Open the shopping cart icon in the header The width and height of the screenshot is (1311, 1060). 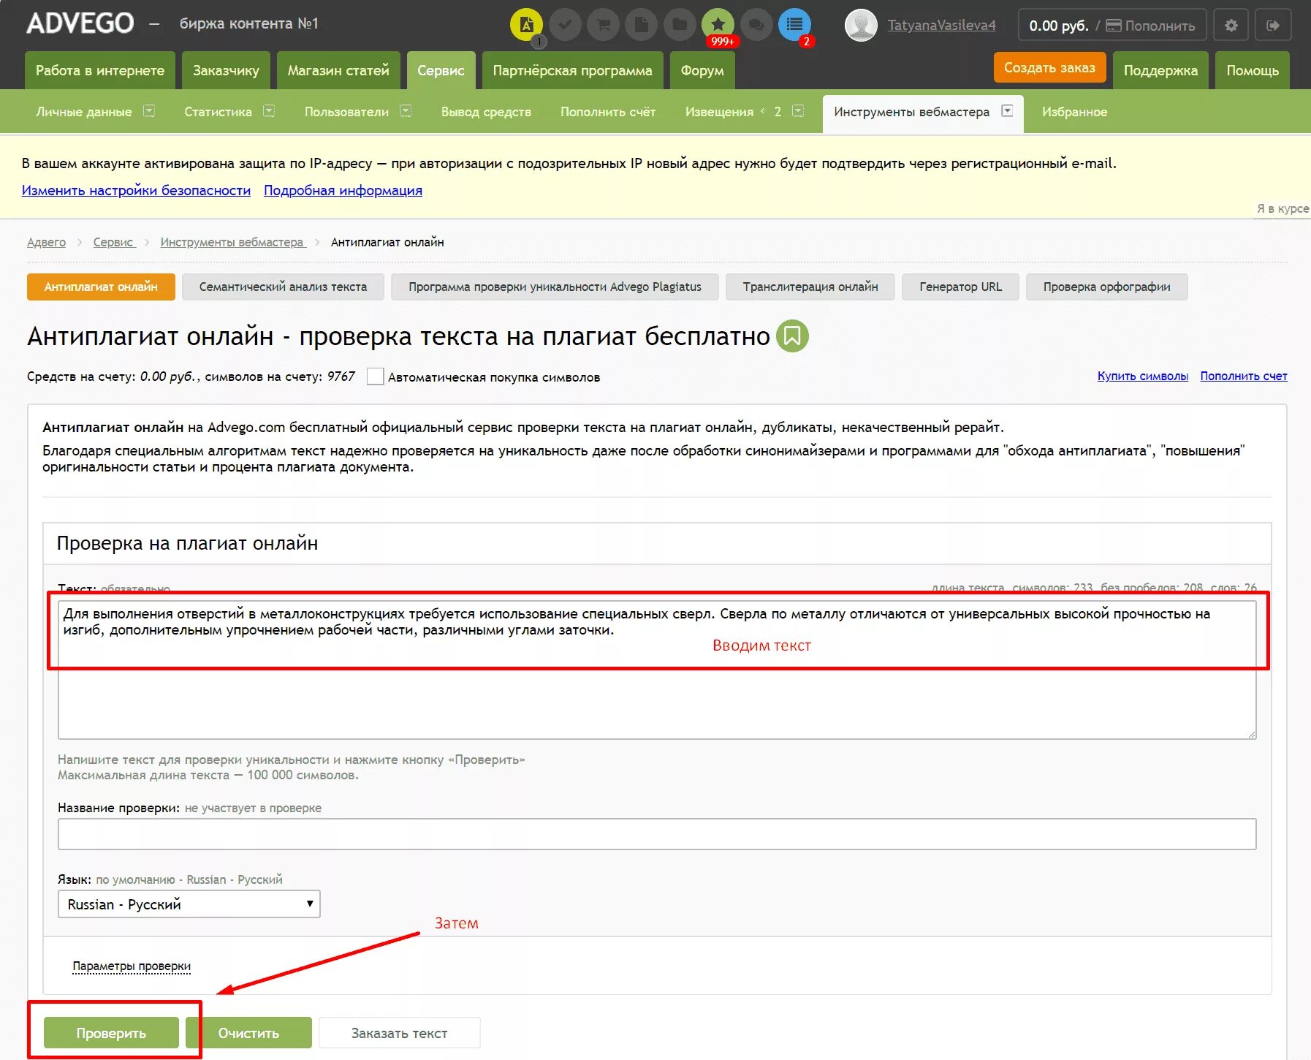(x=604, y=25)
